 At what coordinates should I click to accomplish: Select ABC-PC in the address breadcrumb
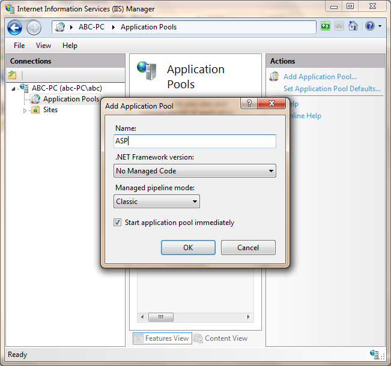point(91,27)
